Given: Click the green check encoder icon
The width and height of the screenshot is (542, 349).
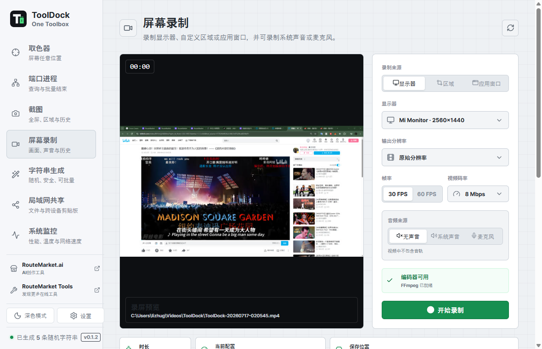Looking at the screenshot, I should (390, 280).
